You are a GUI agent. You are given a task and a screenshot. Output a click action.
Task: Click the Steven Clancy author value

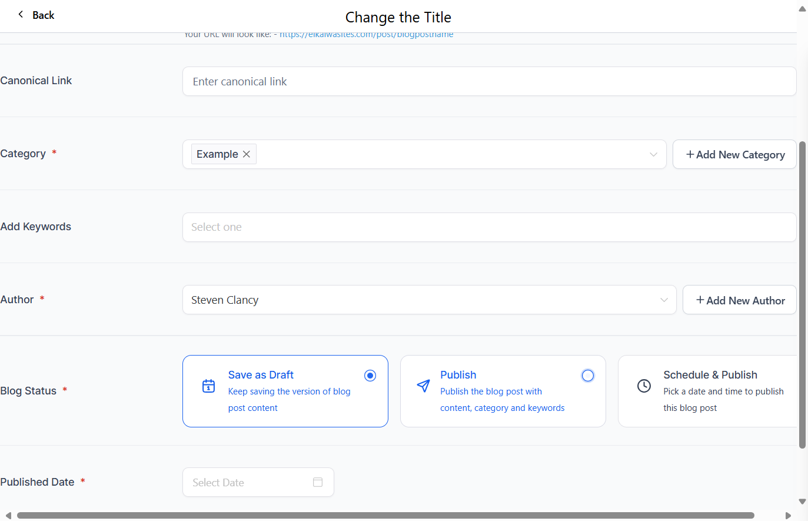point(225,300)
